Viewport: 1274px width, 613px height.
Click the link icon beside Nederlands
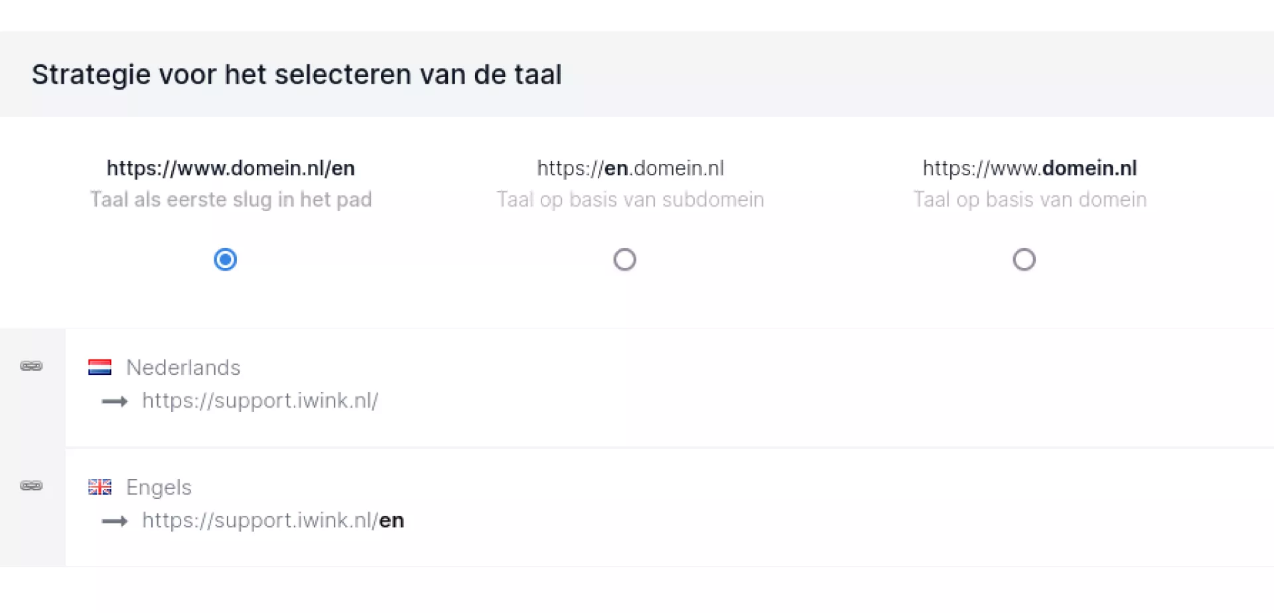pos(31,366)
